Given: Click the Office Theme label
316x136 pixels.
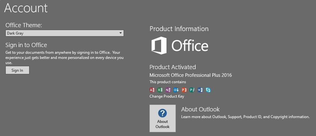Looking at the screenshot, I should tap(24, 25).
